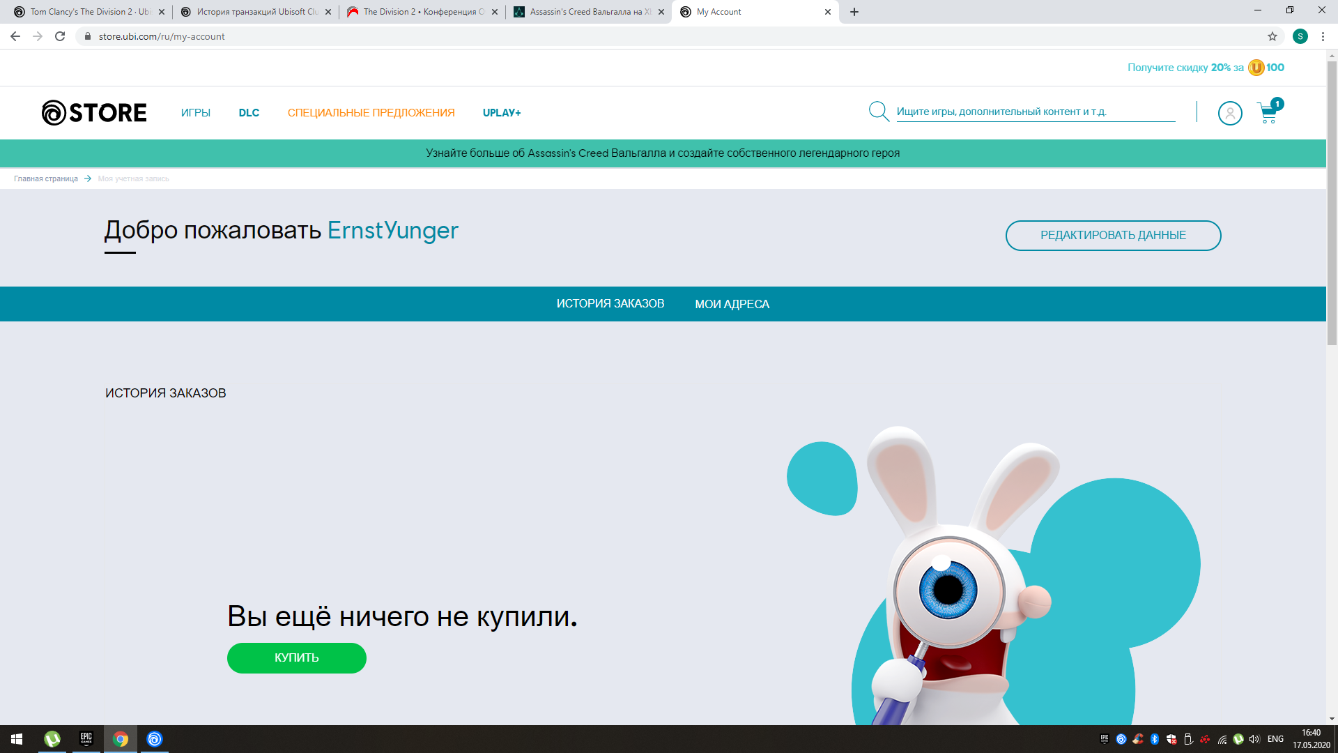Image resolution: width=1338 pixels, height=753 pixels.
Task: Click the РЕДАКТИРОВАТЬ ДАННЫЕ button
Action: coord(1113,235)
